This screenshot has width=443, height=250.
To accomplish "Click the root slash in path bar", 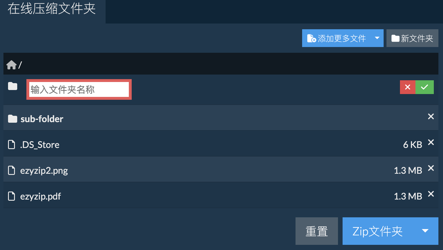I will [x=20, y=65].
